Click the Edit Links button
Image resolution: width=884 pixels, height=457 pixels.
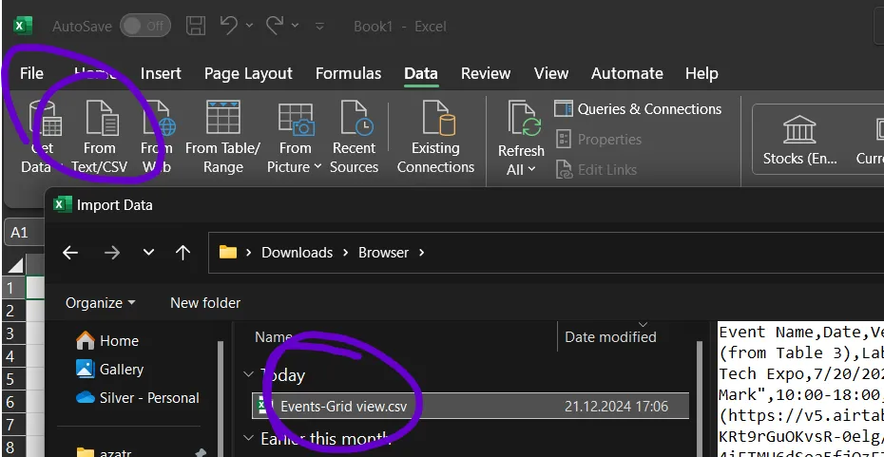tap(597, 170)
